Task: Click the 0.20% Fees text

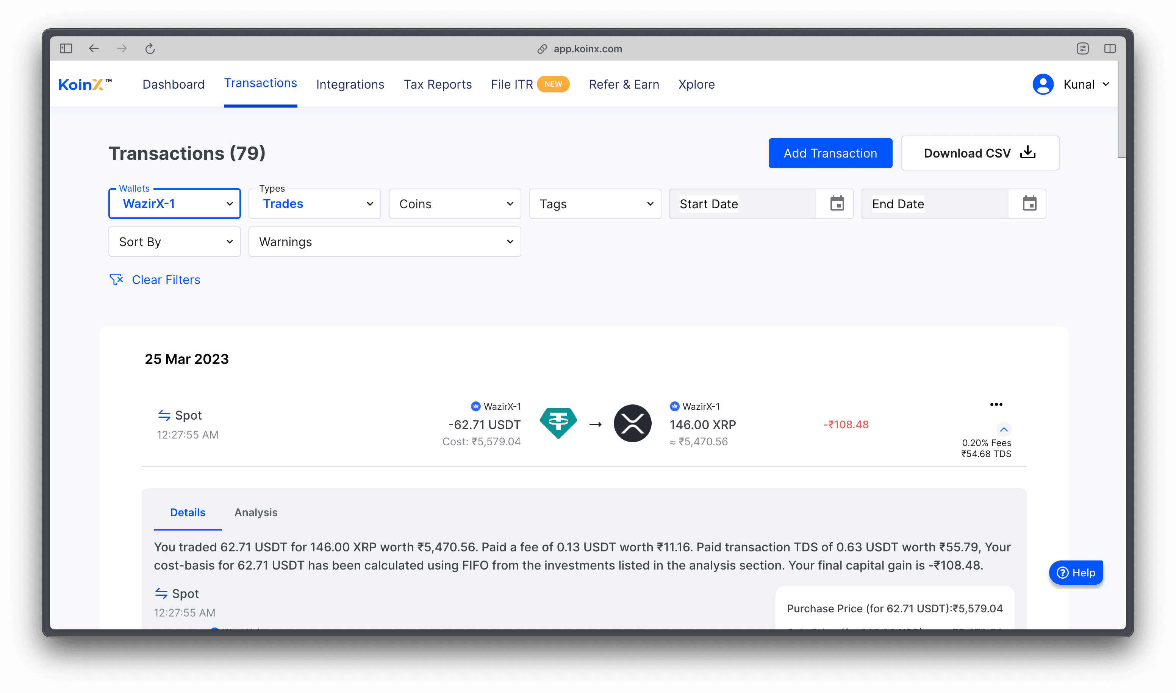Action: pos(987,443)
